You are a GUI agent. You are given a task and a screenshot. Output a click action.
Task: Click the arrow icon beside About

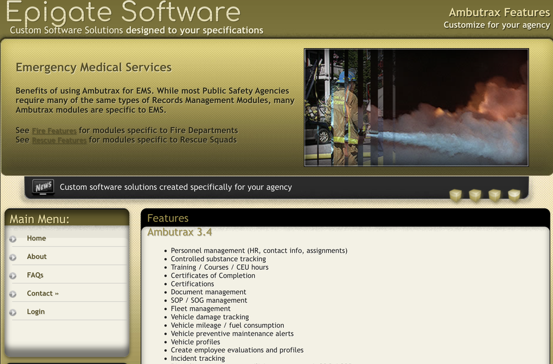click(x=13, y=256)
